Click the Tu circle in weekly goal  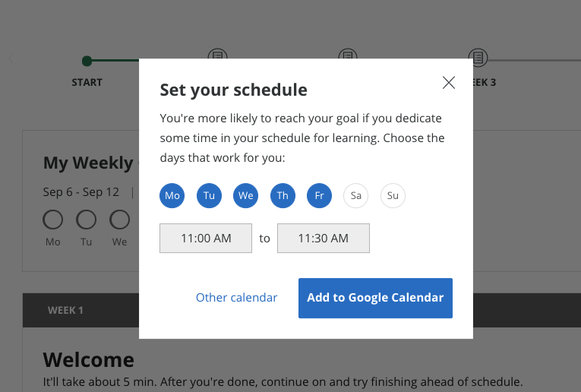[87, 220]
